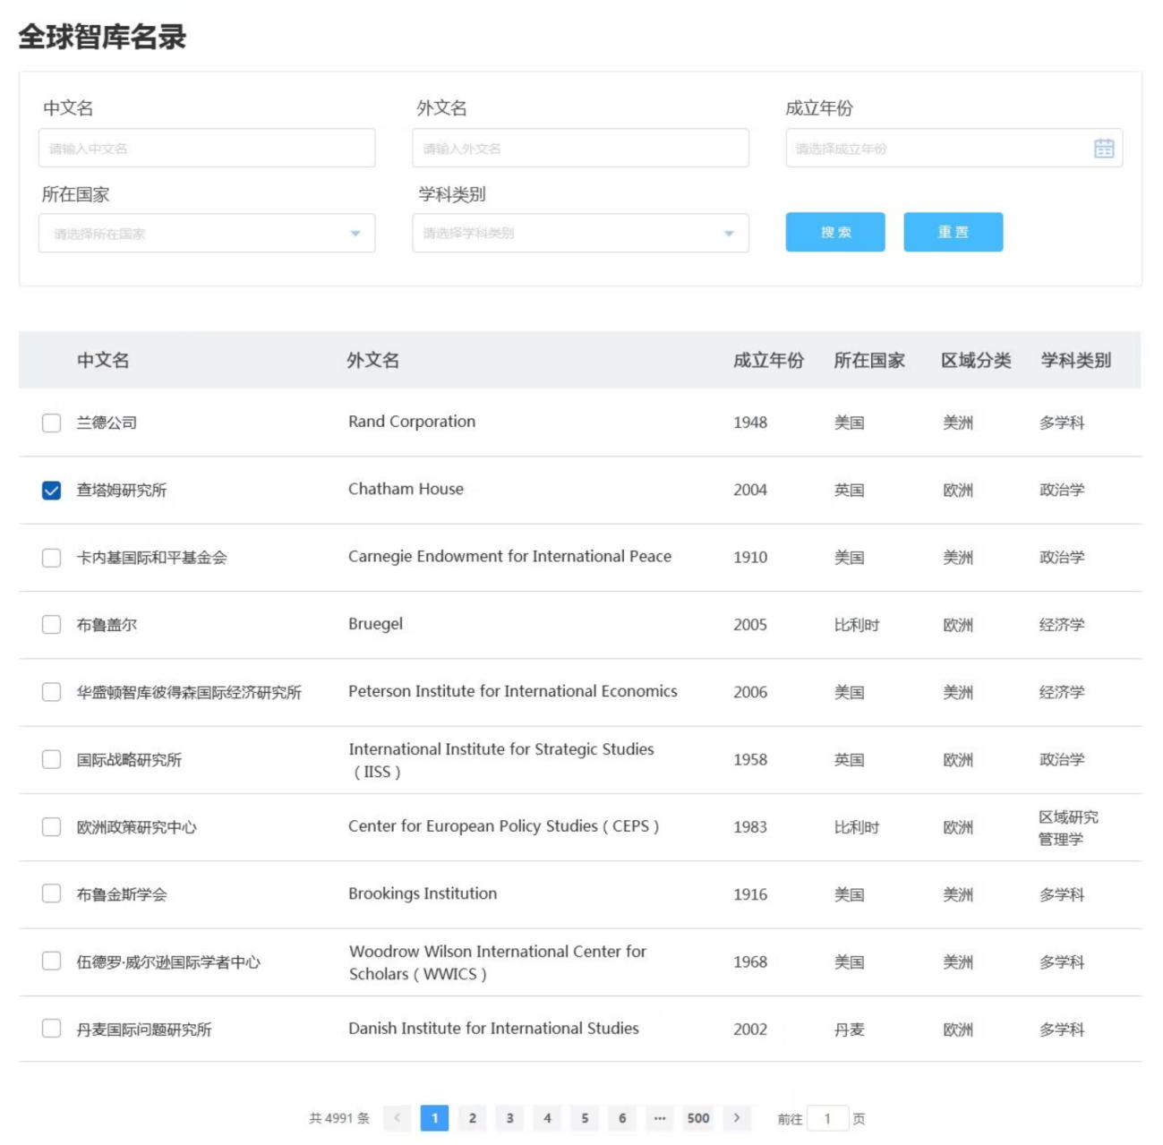Go to page 5
Viewport: 1163px width, 1145px height.
pos(585,1117)
